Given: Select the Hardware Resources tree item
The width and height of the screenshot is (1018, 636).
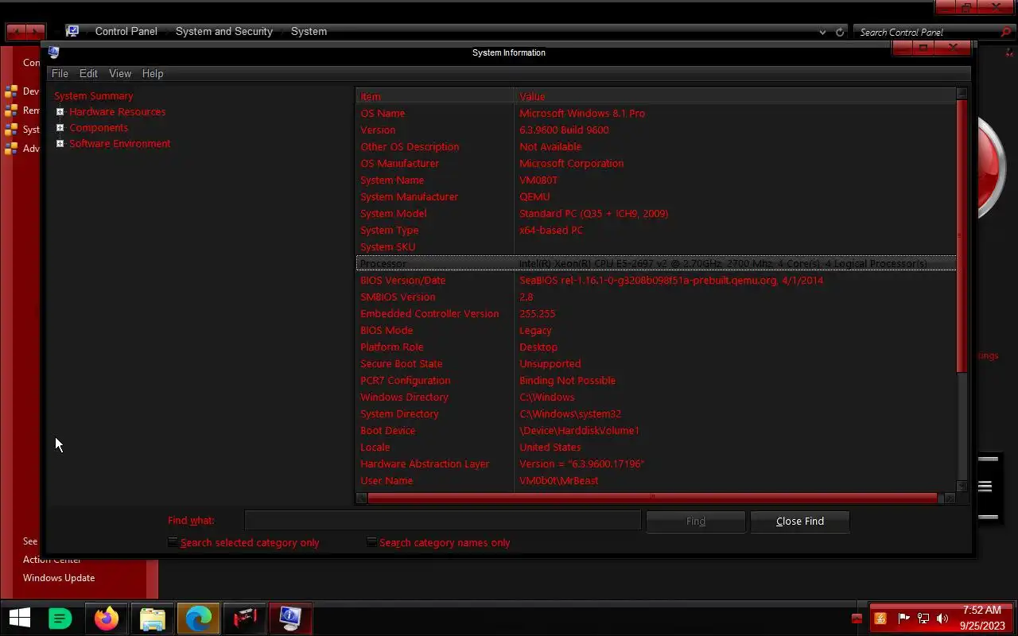Looking at the screenshot, I should 118,112.
